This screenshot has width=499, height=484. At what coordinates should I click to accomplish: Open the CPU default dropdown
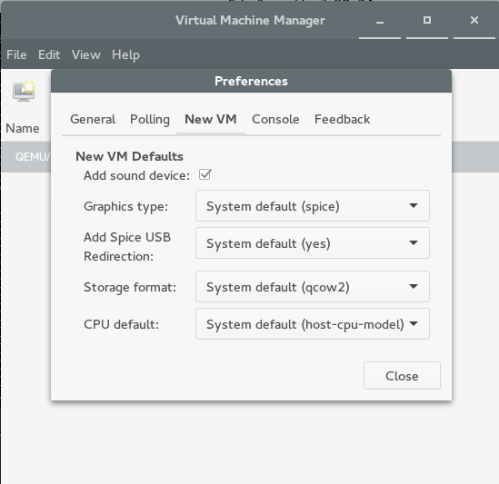(x=313, y=324)
